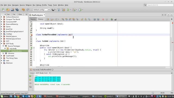Viewport: 174px width, 98px height.
Task: Open the Run Project dropdown arrow
Action: tap(71, 10)
